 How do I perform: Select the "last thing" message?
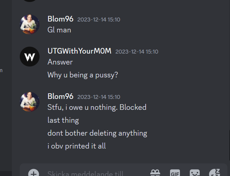tap(63, 120)
